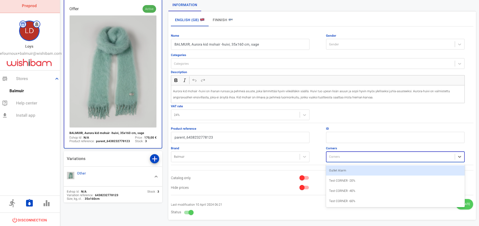Select Test CORNER -40% option

(x=395, y=191)
